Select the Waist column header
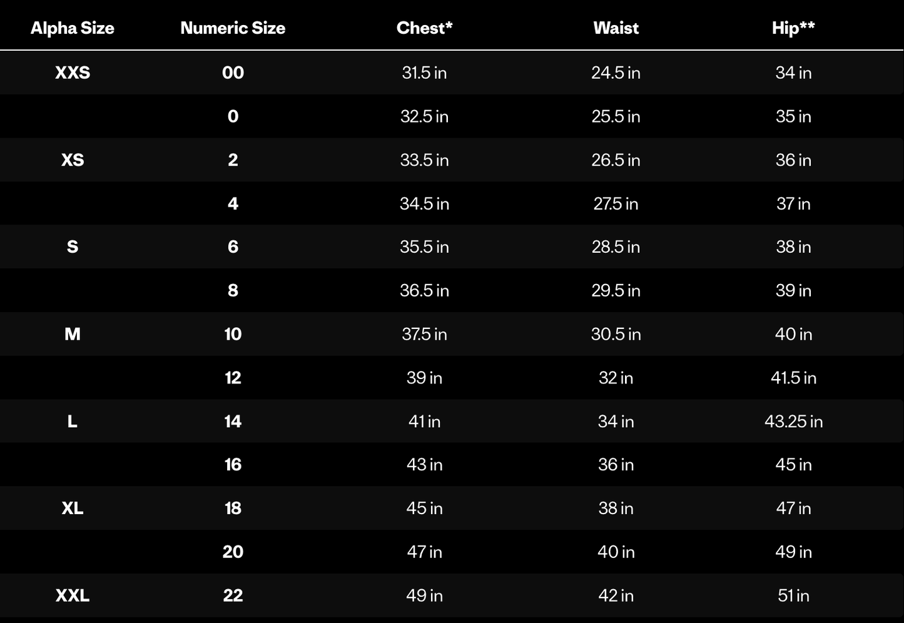This screenshot has height=623, width=904. [x=616, y=28]
